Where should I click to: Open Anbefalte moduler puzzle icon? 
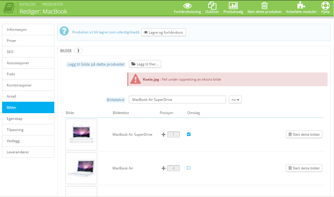[x=301, y=5]
